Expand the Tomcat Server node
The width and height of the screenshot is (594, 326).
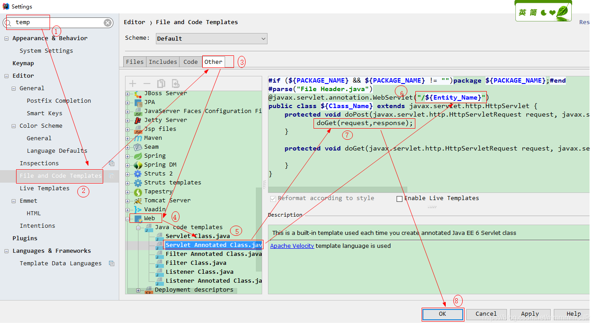(x=128, y=201)
